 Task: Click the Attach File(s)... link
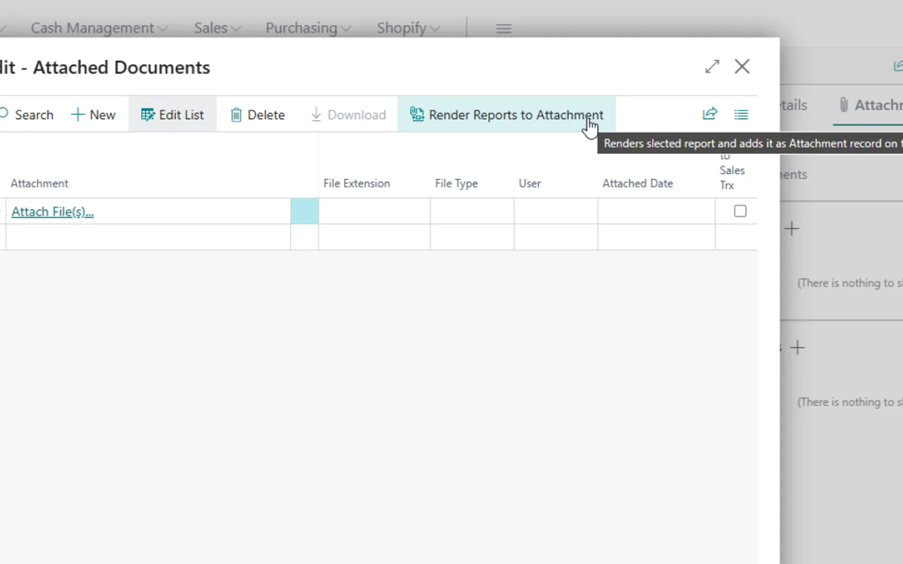[52, 211]
